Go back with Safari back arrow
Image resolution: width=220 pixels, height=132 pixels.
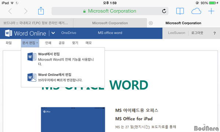coord(10,11)
